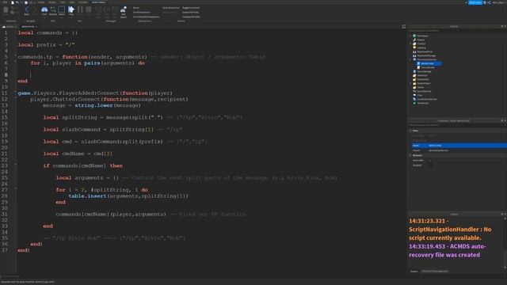Select the Never break option in the Debug Errors group
This screenshot has width=507, height=285.
(136, 8)
